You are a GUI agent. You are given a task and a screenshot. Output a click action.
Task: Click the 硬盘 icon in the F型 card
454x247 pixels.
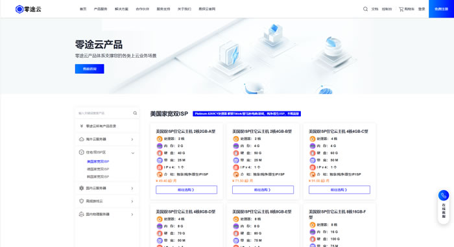click(313, 239)
